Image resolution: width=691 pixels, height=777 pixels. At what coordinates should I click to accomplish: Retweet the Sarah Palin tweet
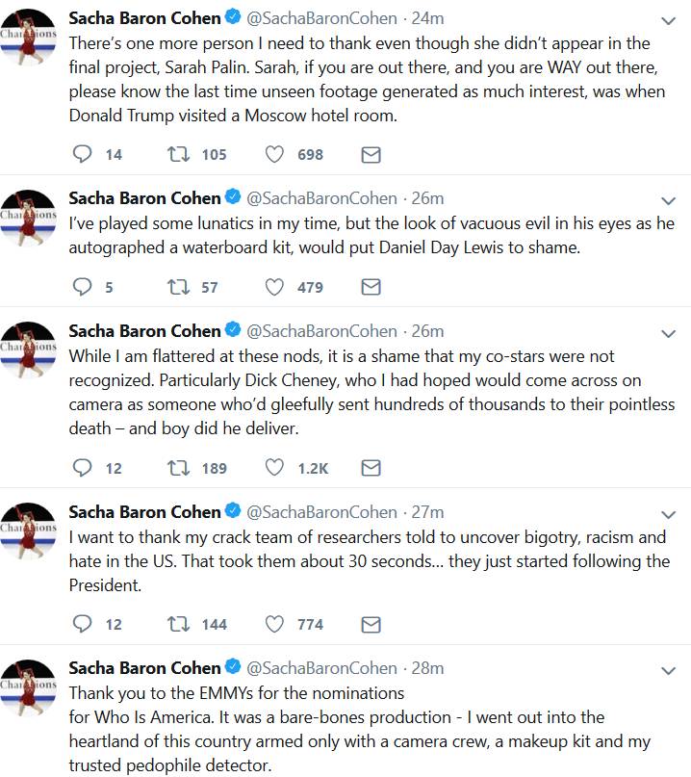179,154
